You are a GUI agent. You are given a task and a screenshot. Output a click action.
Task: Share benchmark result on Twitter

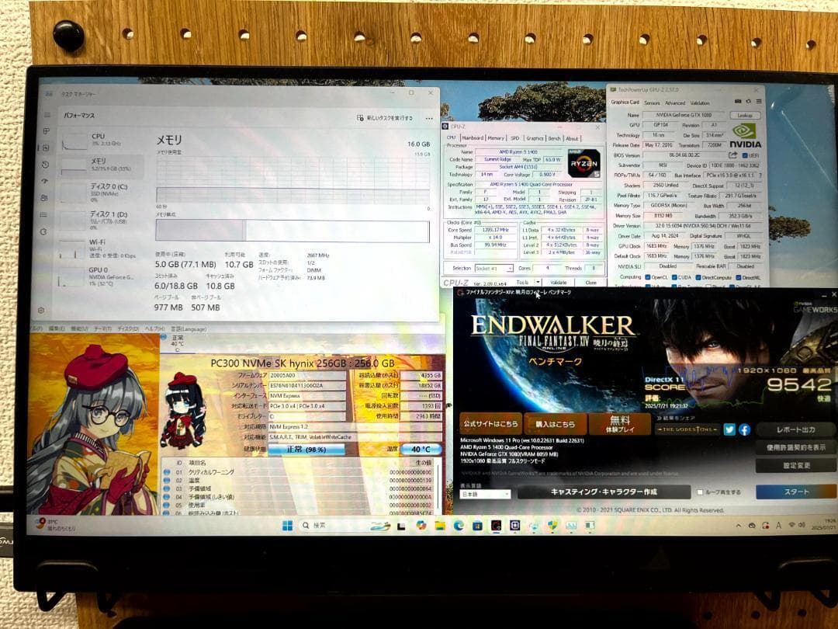click(729, 429)
